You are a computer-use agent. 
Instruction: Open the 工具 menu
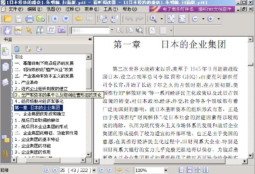pos(111,9)
